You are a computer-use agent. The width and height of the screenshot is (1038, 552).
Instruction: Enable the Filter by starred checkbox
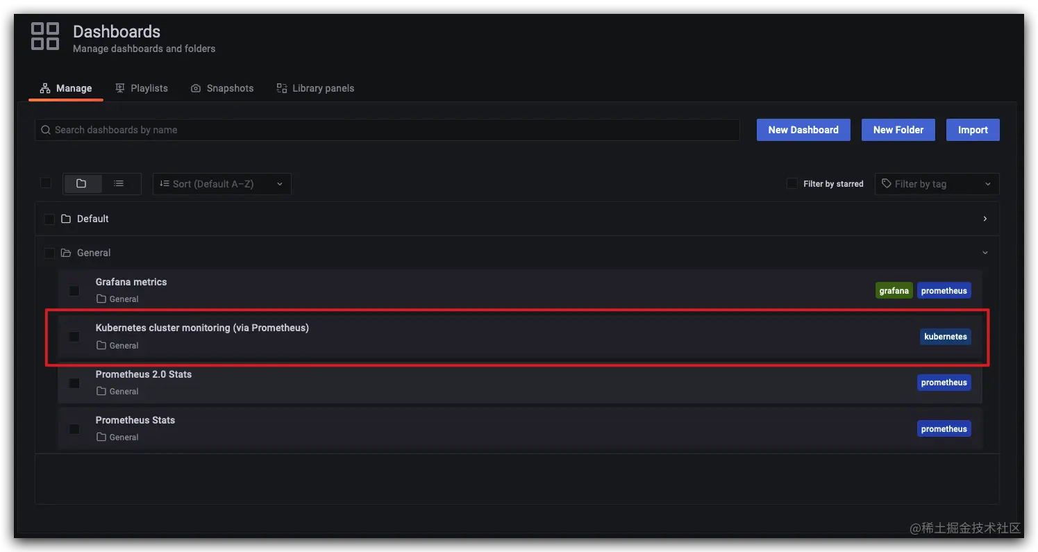[792, 183]
